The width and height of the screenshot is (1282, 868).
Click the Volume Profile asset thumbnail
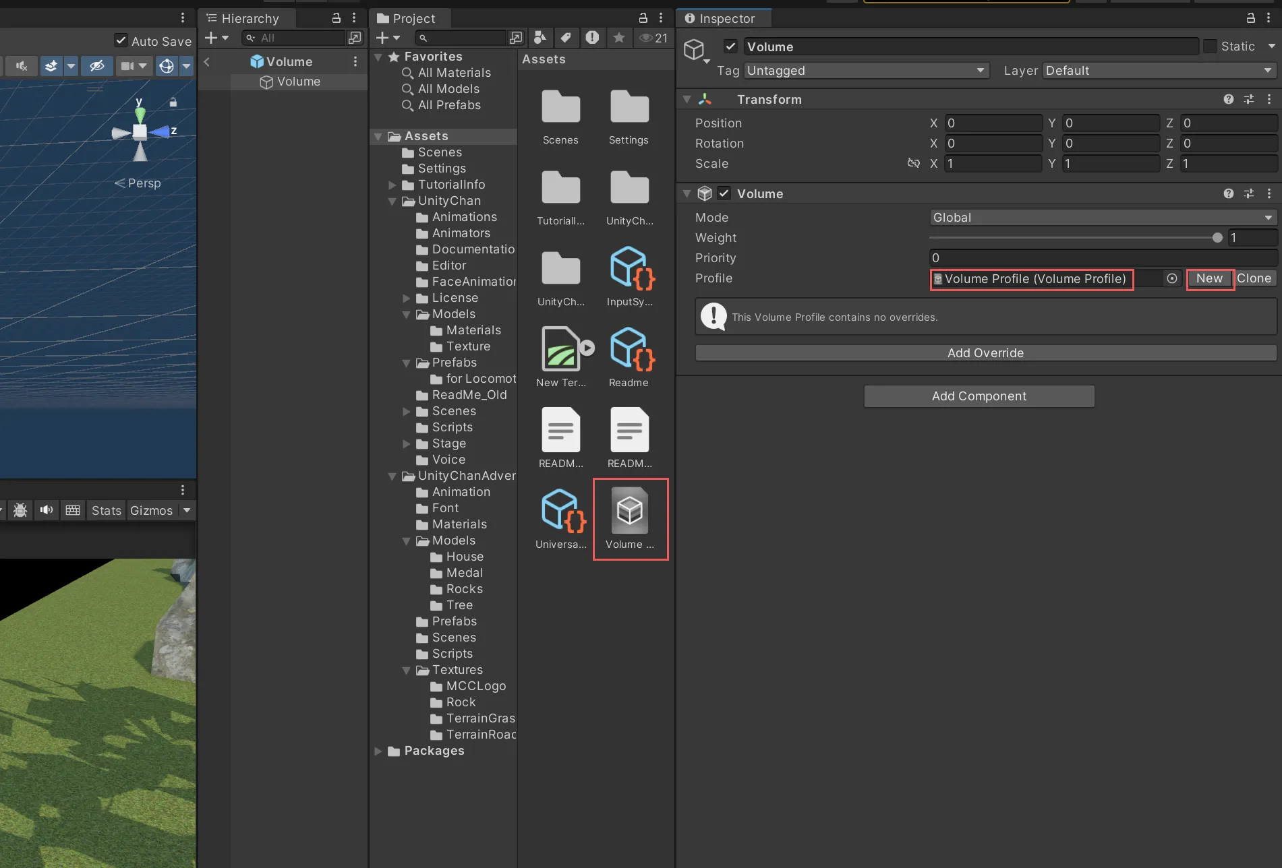tap(629, 511)
